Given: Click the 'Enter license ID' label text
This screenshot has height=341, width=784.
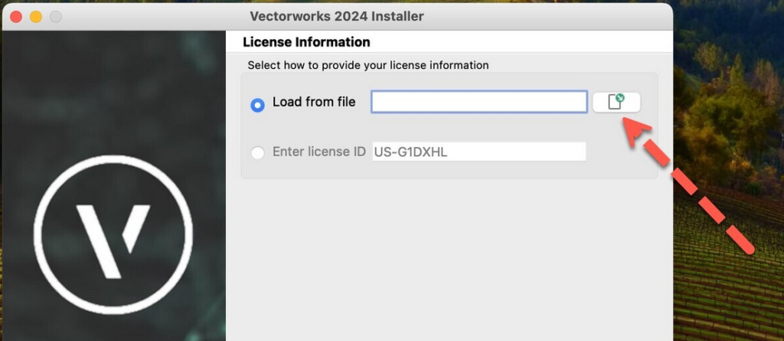Looking at the screenshot, I should point(318,152).
